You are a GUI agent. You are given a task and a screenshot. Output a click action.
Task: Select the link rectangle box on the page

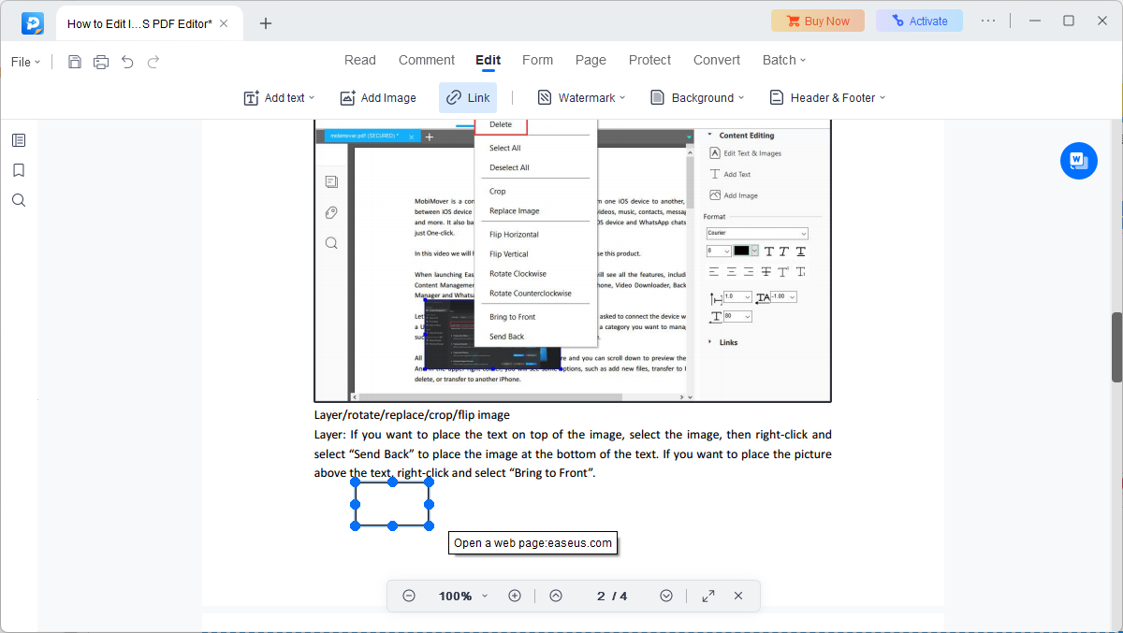(392, 503)
